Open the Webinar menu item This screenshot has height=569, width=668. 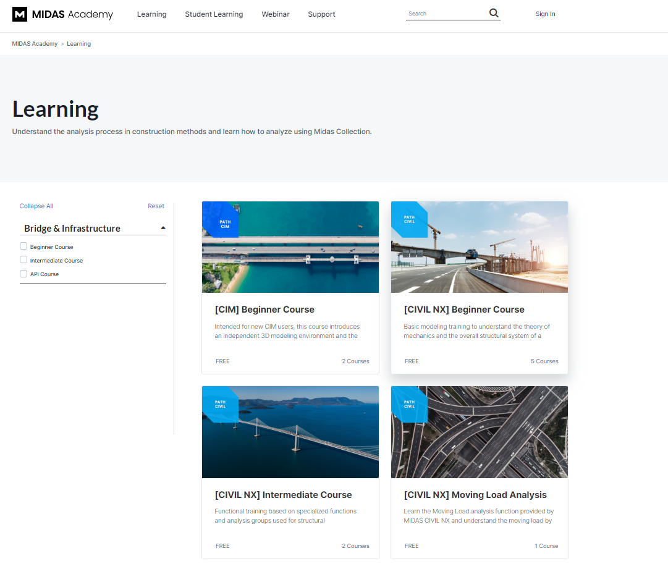coord(275,14)
